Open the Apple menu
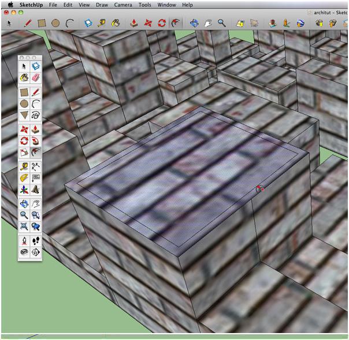Image resolution: width=349 pixels, height=340 pixels. pos(10,5)
